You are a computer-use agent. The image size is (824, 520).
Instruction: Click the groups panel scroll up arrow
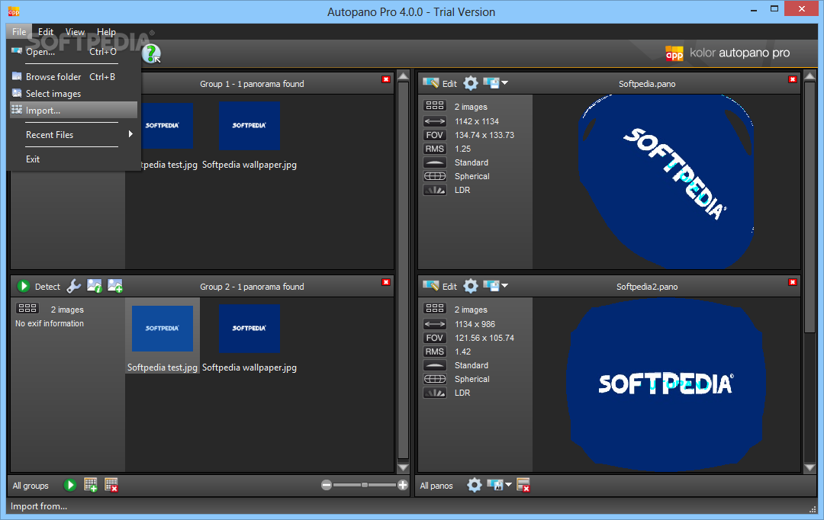click(403, 76)
